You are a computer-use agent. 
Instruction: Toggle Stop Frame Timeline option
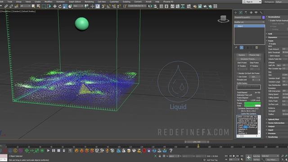pyautogui.click(x=251, y=66)
